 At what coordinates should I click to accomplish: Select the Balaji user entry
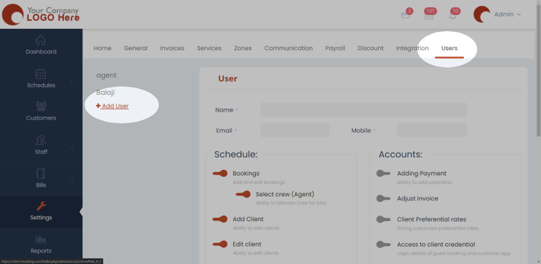[x=105, y=92]
